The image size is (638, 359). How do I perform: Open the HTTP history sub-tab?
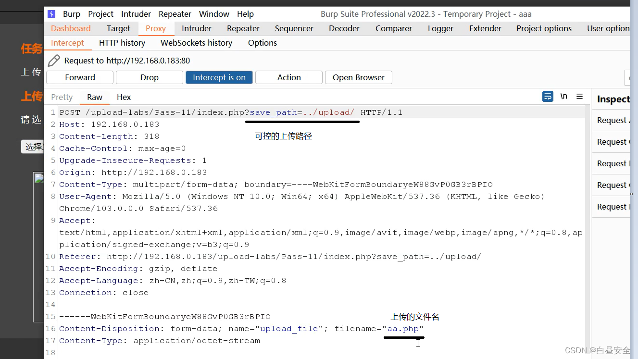(x=122, y=43)
